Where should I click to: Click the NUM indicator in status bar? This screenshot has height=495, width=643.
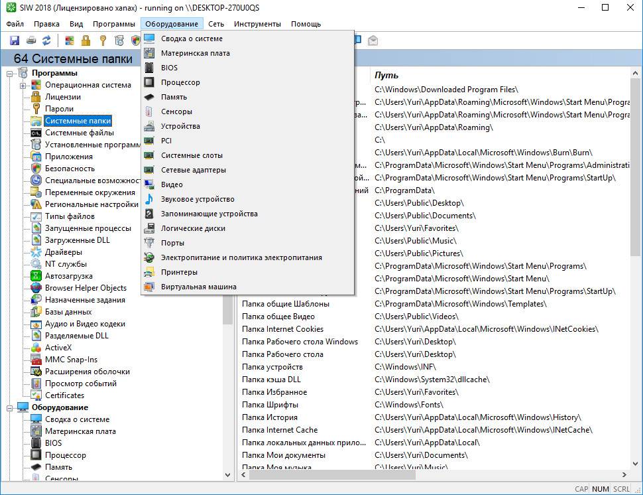(601, 489)
